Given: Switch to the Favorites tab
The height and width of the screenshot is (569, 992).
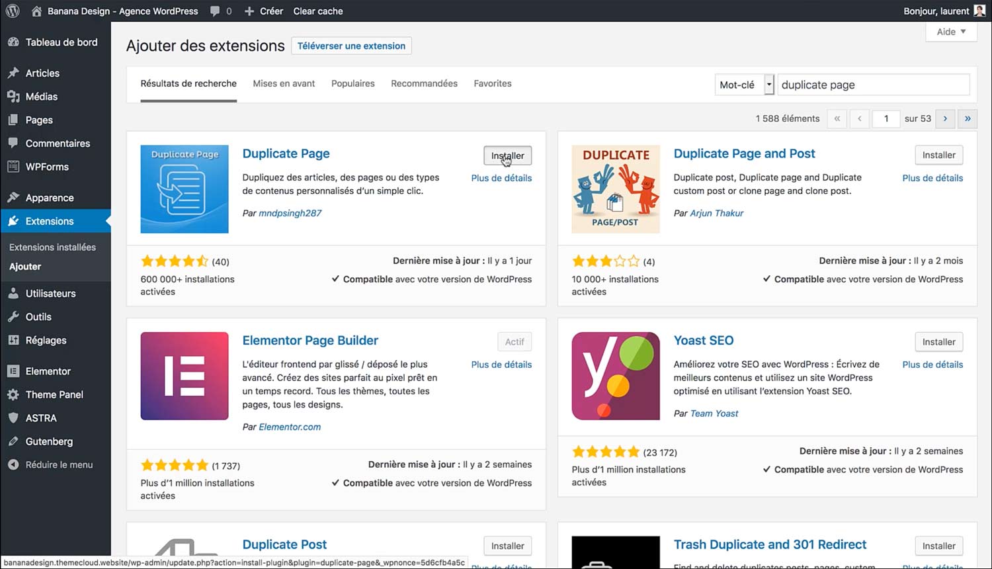Looking at the screenshot, I should (x=493, y=83).
